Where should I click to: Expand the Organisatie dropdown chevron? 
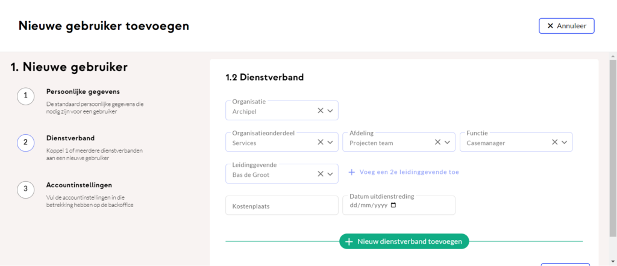pyautogui.click(x=331, y=111)
